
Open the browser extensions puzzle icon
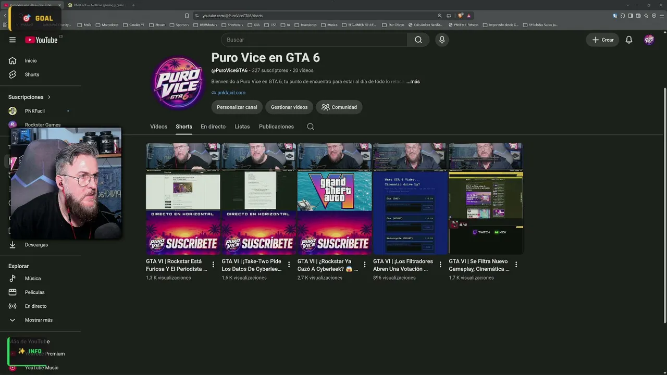(x=623, y=16)
